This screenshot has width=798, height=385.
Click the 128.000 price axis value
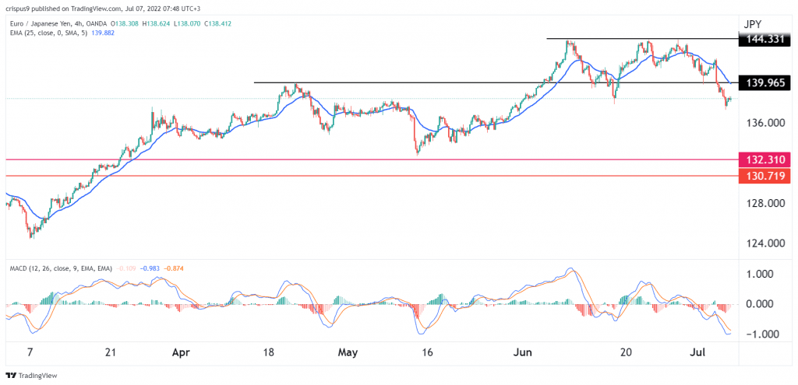tap(767, 204)
